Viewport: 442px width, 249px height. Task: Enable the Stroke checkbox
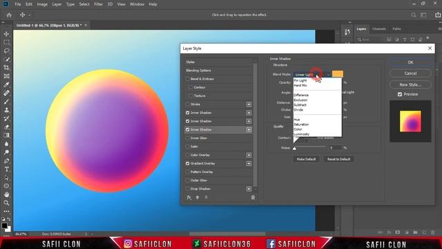tap(187, 104)
